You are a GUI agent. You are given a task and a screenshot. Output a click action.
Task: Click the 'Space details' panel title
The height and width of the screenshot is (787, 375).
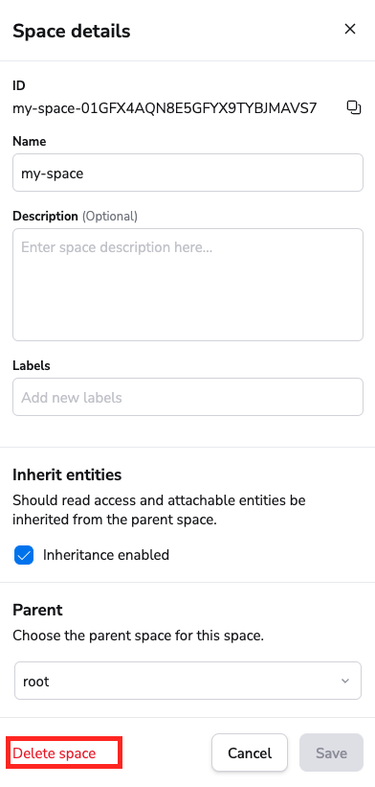(x=72, y=31)
